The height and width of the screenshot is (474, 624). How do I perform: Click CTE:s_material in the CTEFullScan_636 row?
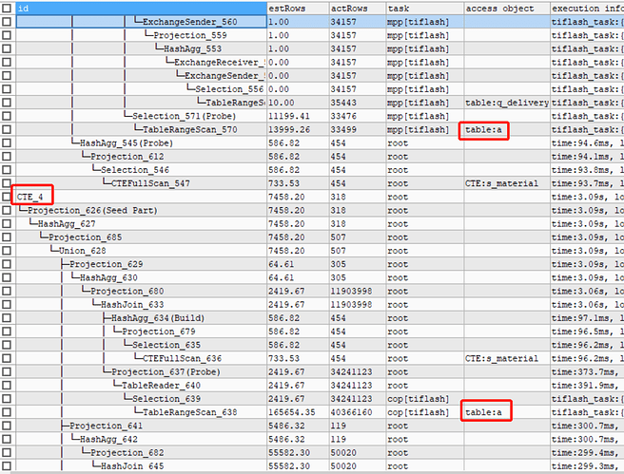[x=501, y=358]
